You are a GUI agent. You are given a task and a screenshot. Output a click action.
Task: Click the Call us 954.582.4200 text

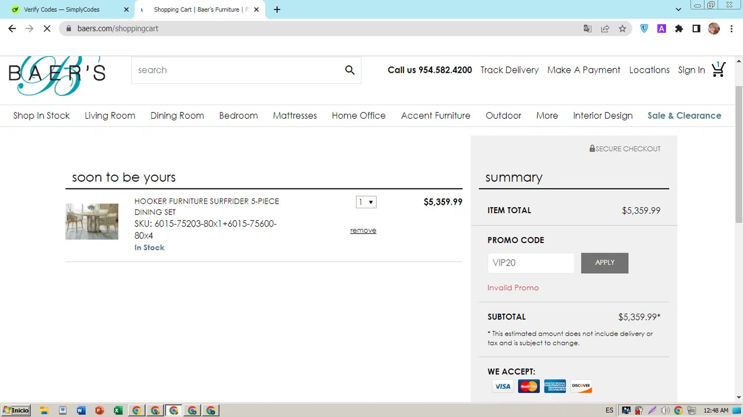click(430, 70)
